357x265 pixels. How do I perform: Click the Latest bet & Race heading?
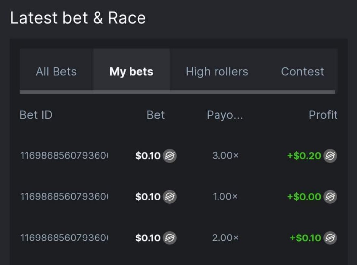tap(78, 18)
